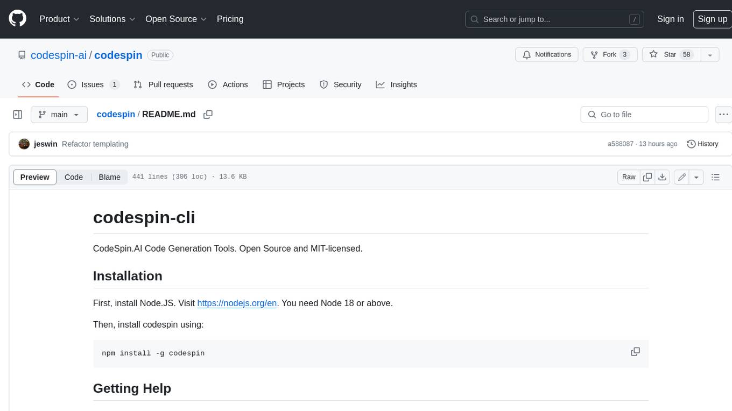The height and width of the screenshot is (411, 732).
Task: Open more edit options dropdown
Action: point(696,177)
